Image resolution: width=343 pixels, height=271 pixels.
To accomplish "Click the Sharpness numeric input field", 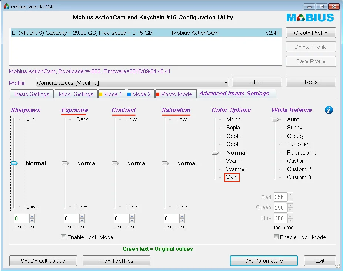I will (21, 219).
